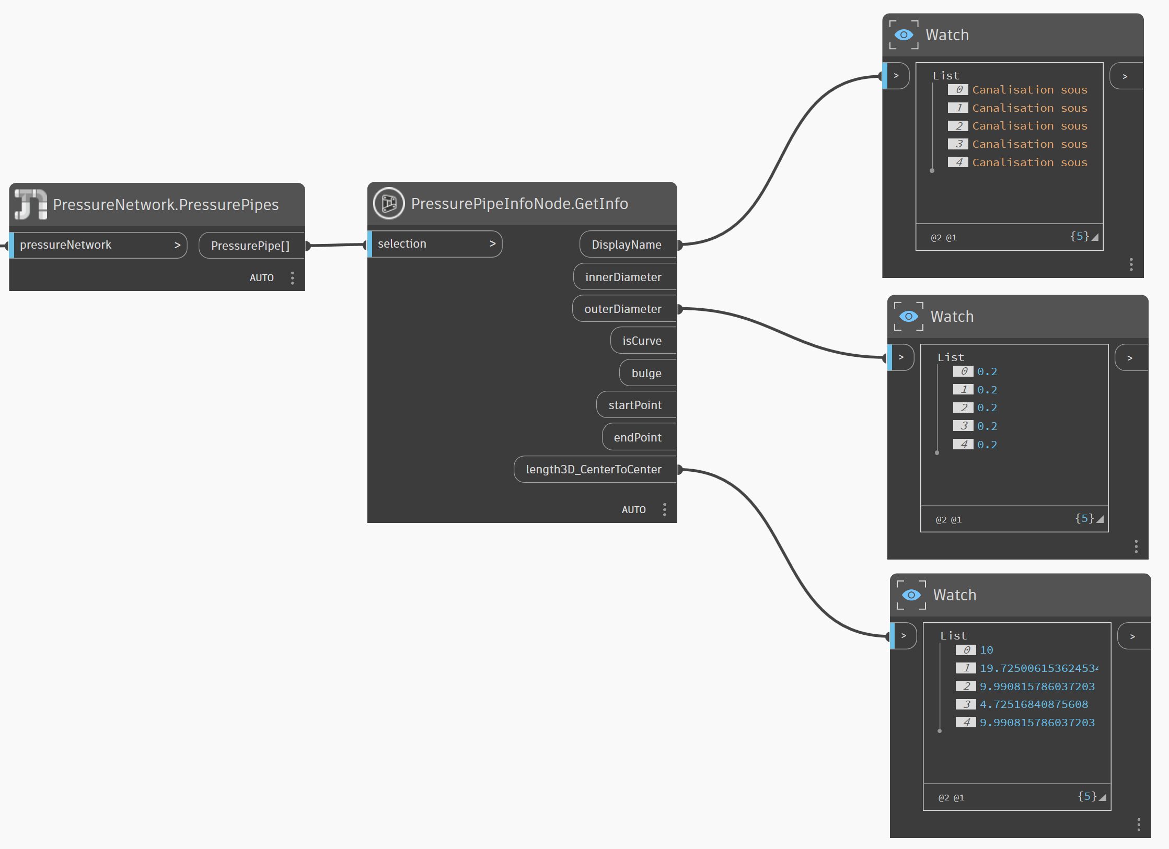The image size is (1169, 849).
Task: Select the isCurve output port
Action: pyautogui.click(x=642, y=341)
